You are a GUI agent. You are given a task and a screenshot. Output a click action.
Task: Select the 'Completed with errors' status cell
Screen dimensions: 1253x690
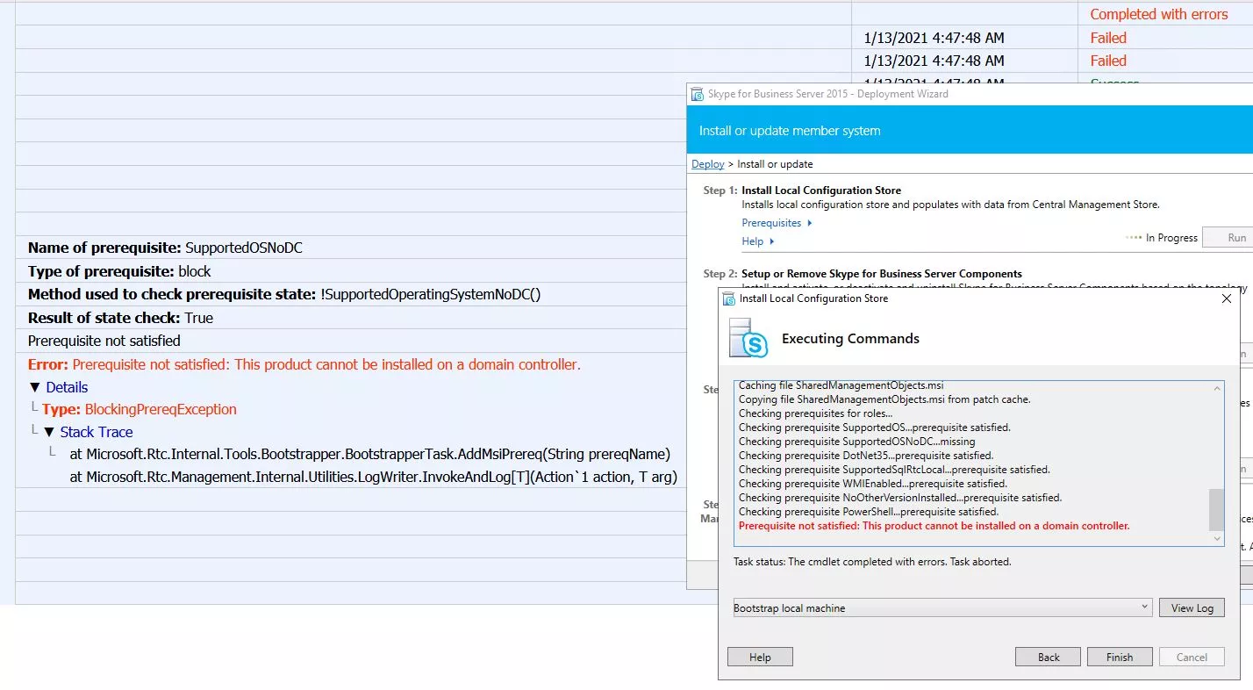(x=1158, y=14)
